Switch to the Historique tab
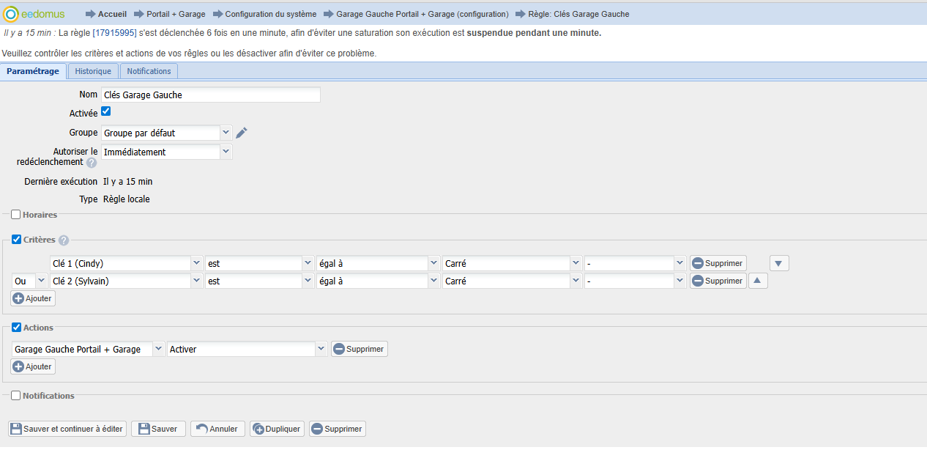This screenshot has height=450, width=927. 93,71
